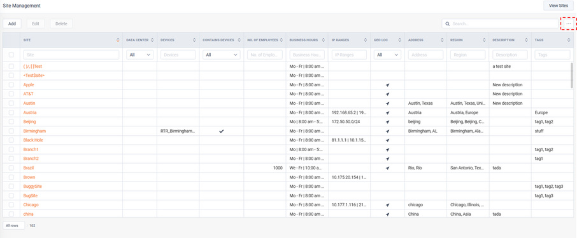The width and height of the screenshot is (577, 238).
Task: Sort the TAGS column
Action: pyautogui.click(x=569, y=40)
